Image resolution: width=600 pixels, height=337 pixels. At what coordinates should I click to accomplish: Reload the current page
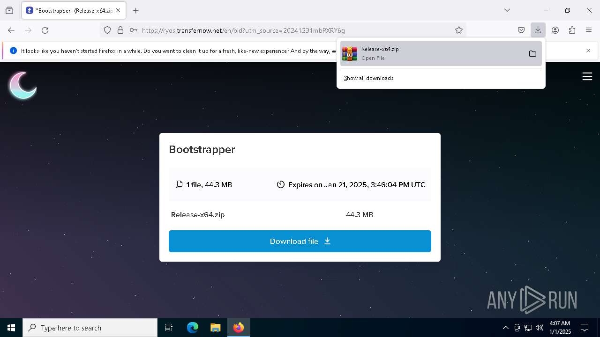click(x=45, y=30)
